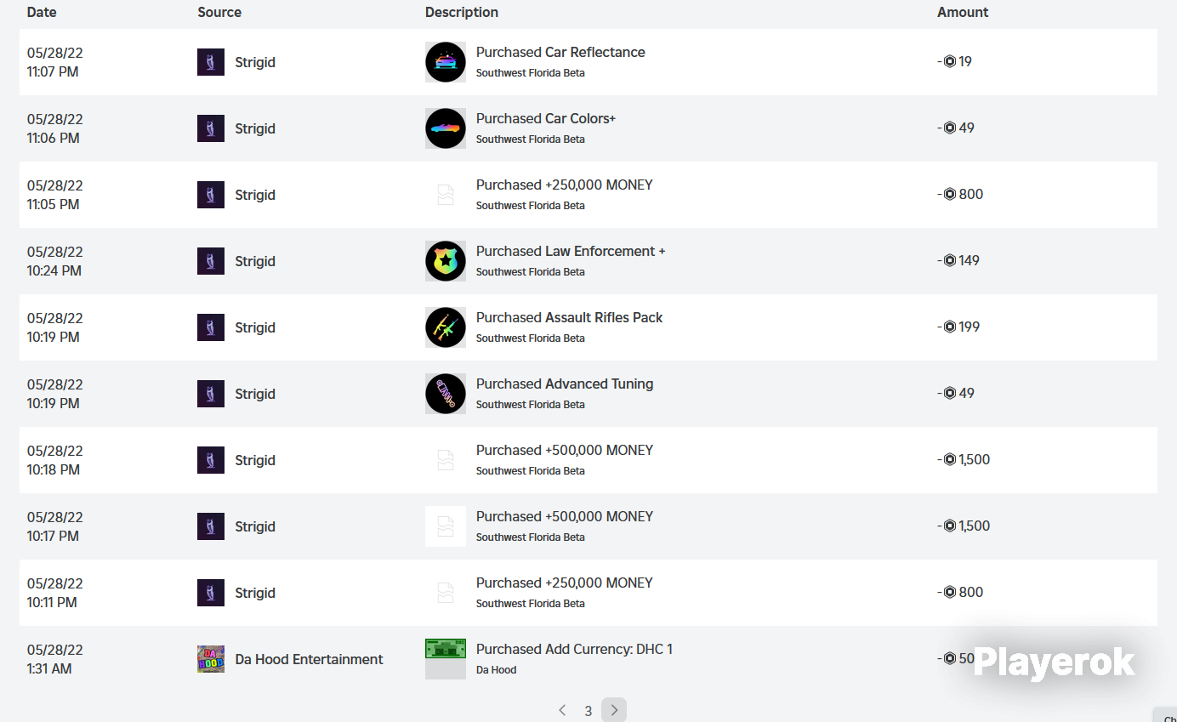
Task: Click the Assault Rifles Pack icon
Action: pos(446,327)
